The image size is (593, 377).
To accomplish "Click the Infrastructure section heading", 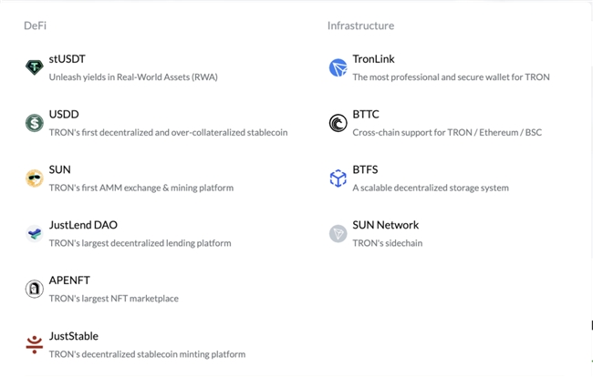I will [x=360, y=25].
